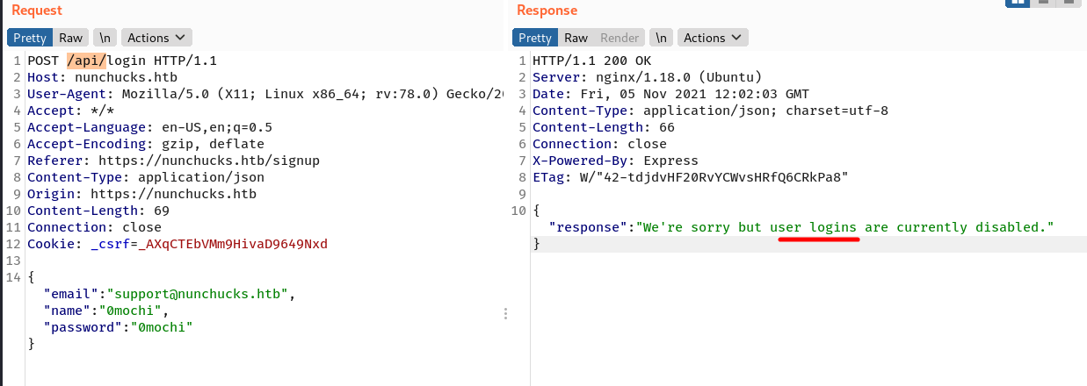Switch the Request view to Raw tab
Image resolution: width=1087 pixels, height=386 pixels.
pyautogui.click(x=71, y=38)
